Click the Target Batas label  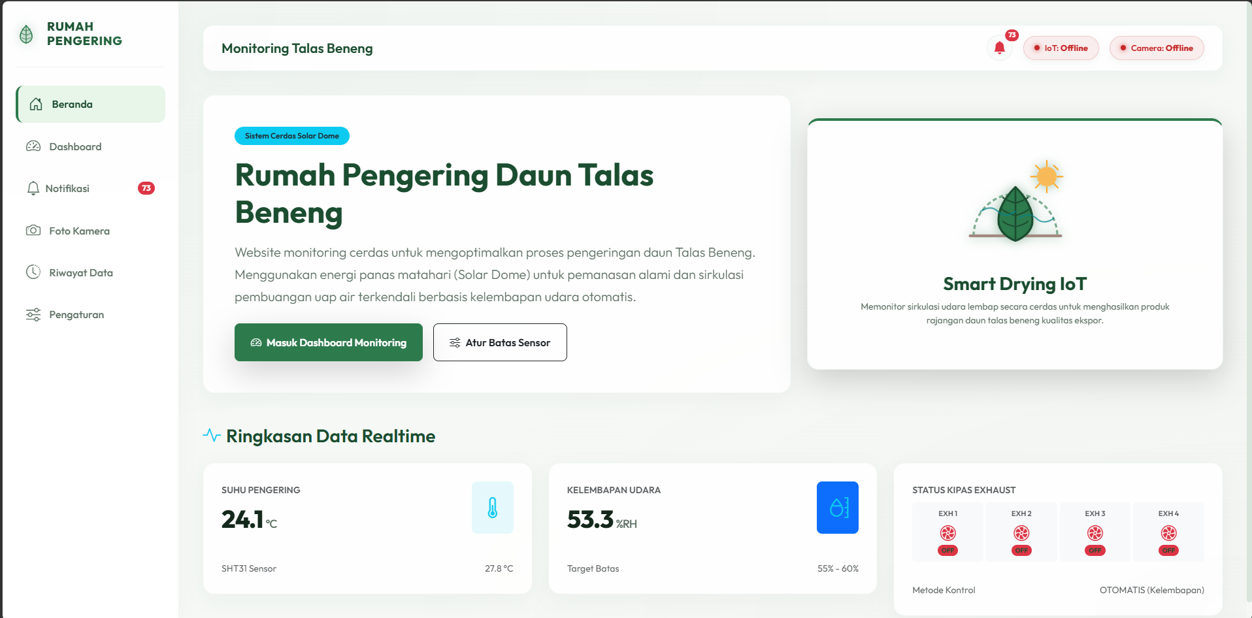pyautogui.click(x=593, y=568)
